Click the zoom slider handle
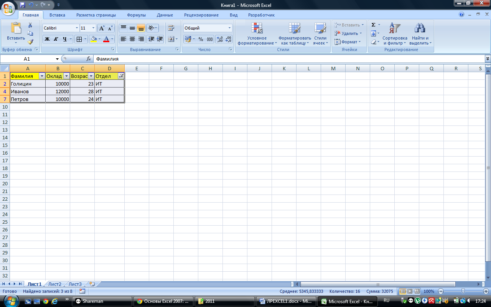 (x=463, y=291)
